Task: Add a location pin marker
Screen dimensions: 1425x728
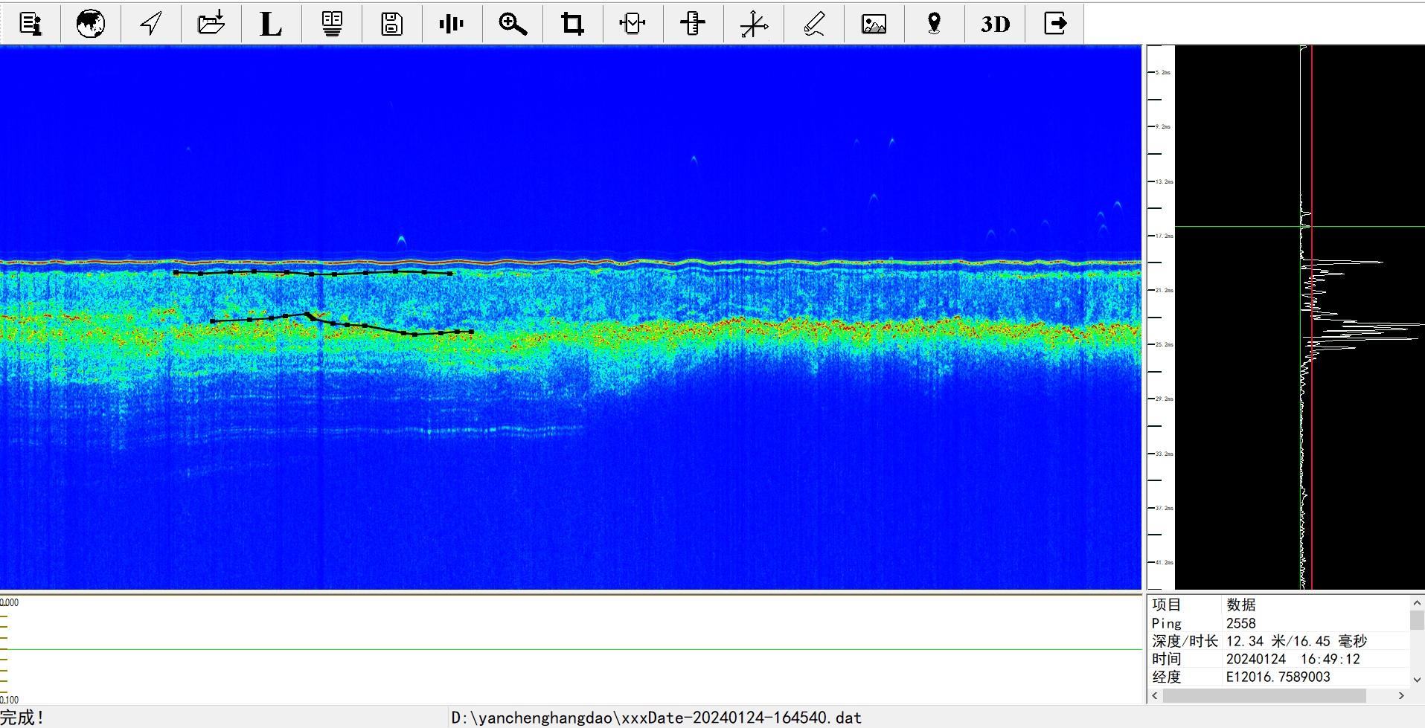Action: [934, 24]
